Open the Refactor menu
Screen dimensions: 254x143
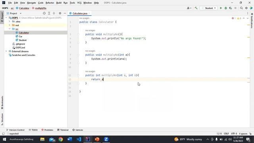[50, 3]
